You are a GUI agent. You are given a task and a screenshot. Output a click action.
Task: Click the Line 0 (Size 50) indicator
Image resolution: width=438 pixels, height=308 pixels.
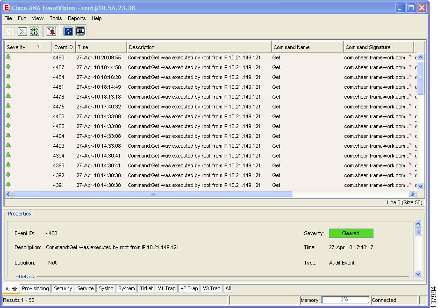point(404,202)
